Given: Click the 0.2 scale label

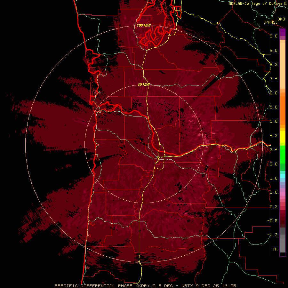Looking at the screenshot, I should pos(274,207).
